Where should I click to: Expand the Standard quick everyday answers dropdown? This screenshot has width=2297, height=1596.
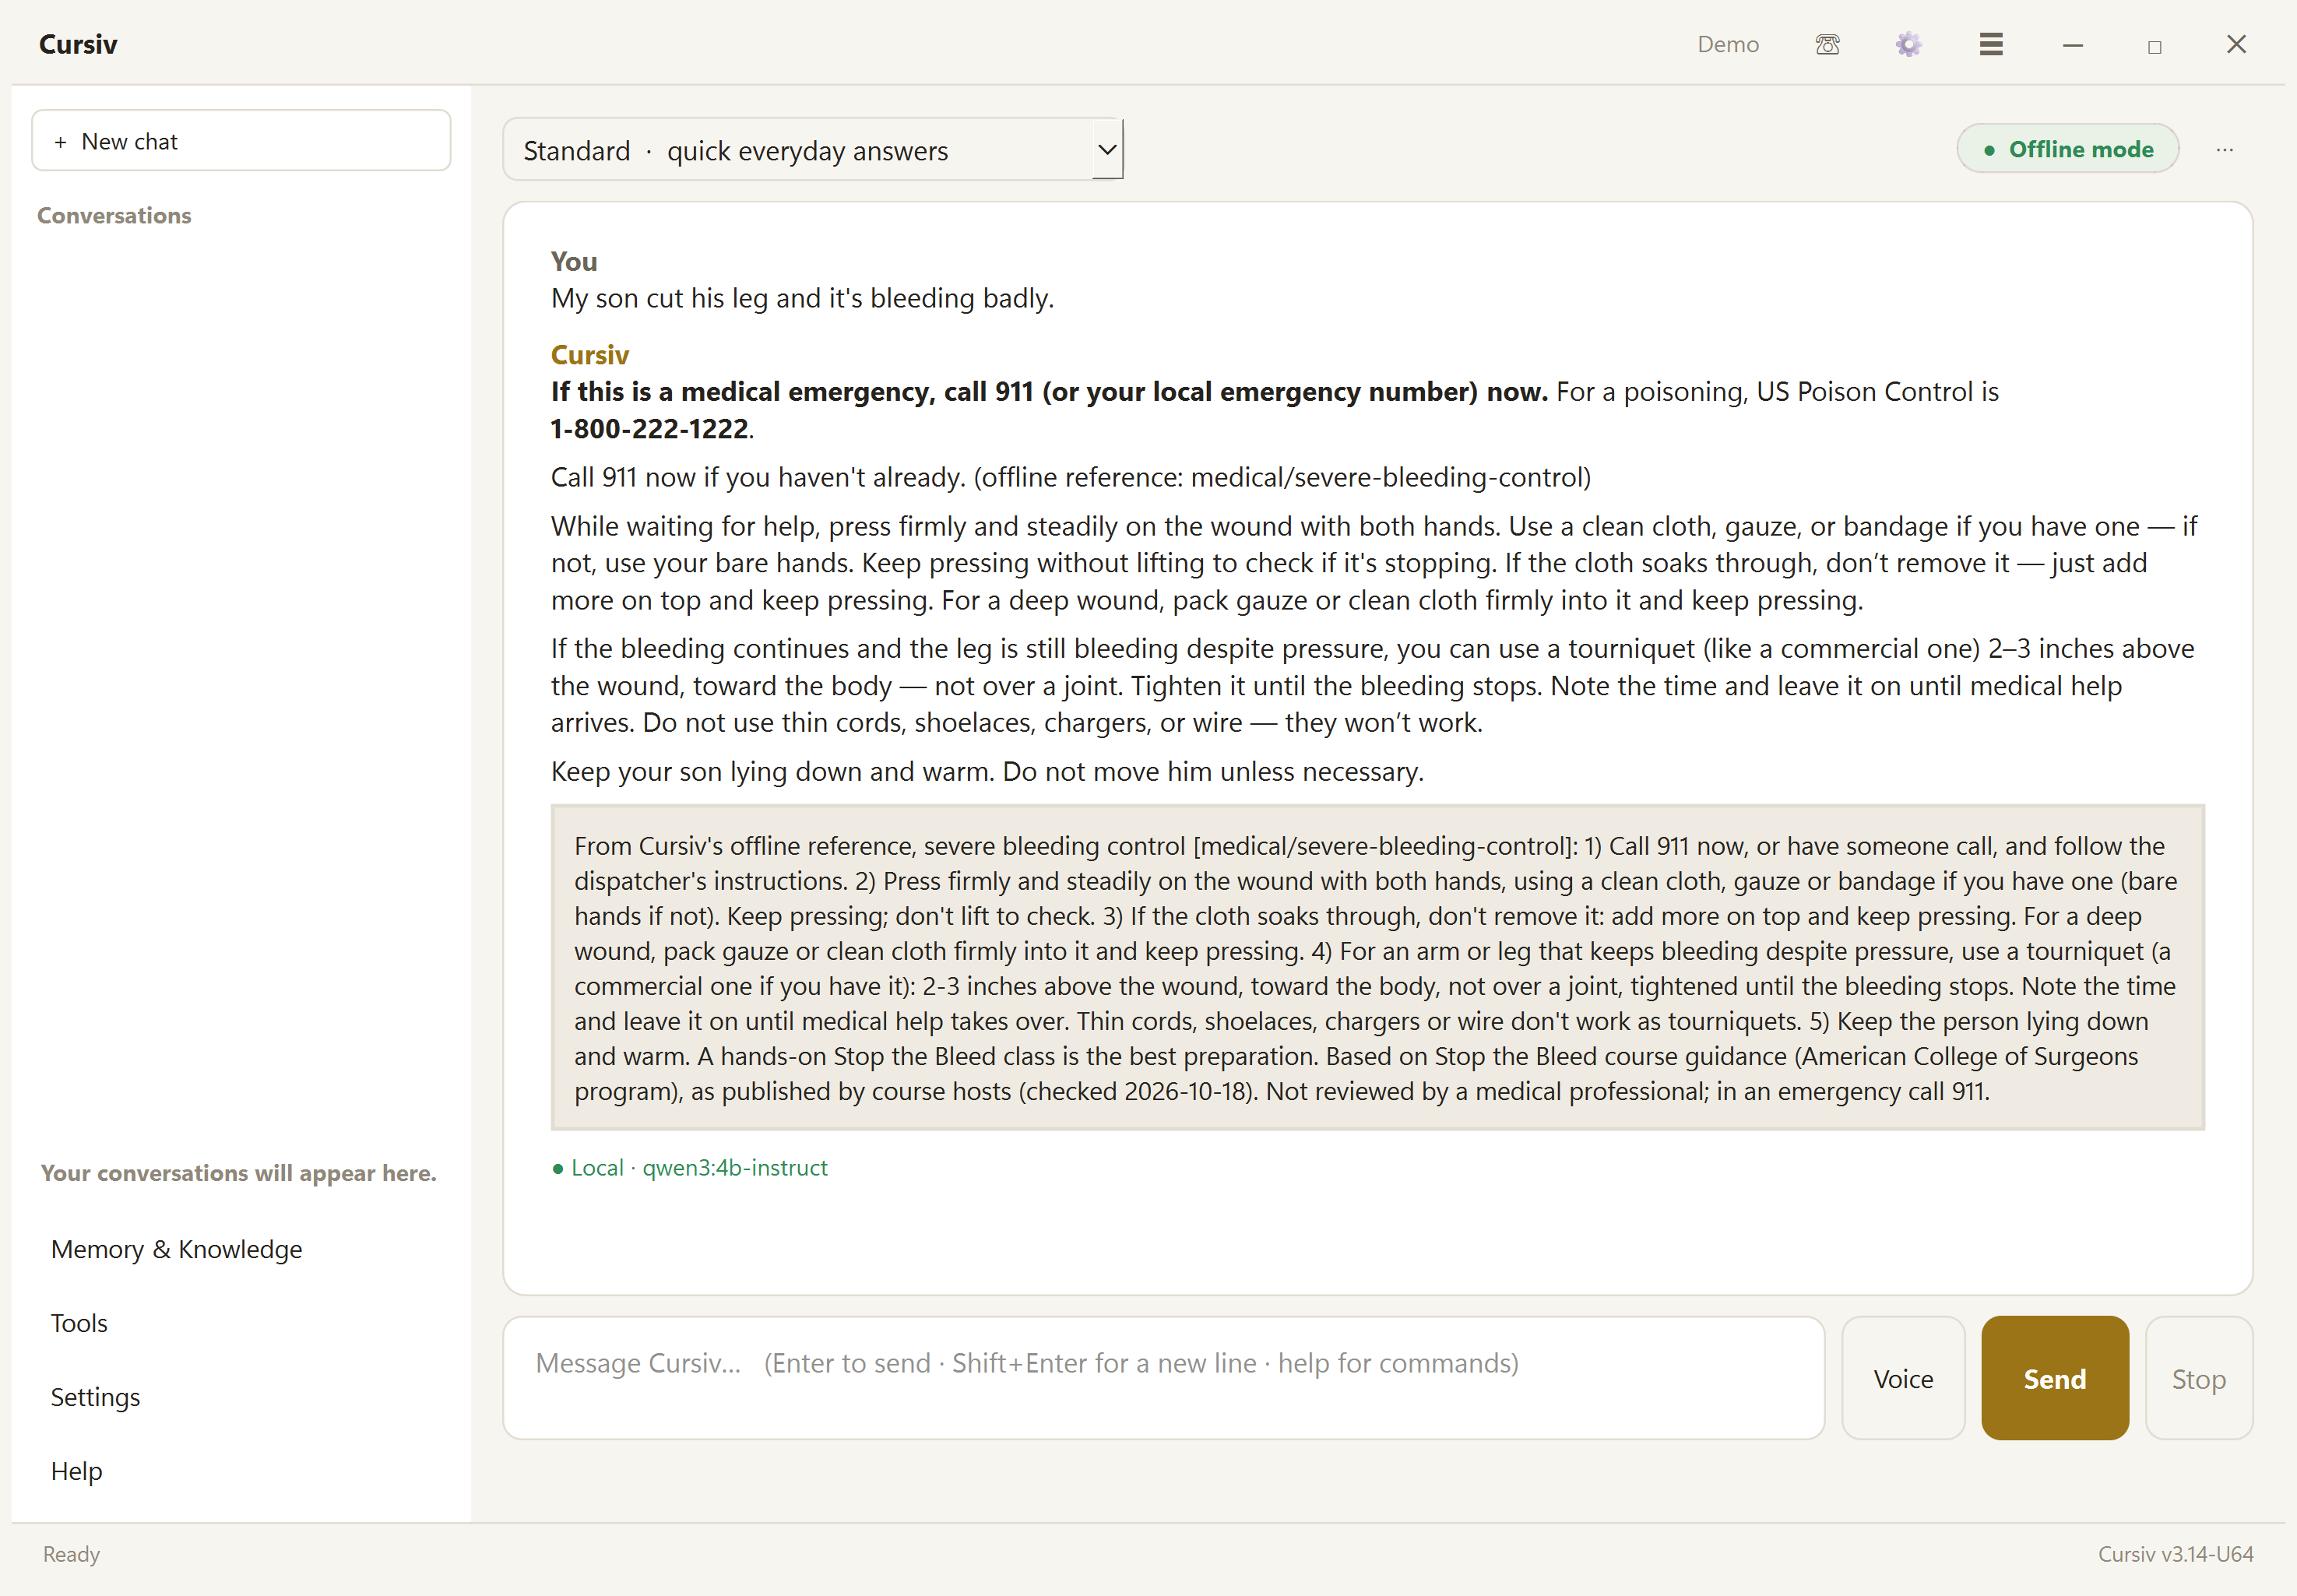[x=812, y=150]
